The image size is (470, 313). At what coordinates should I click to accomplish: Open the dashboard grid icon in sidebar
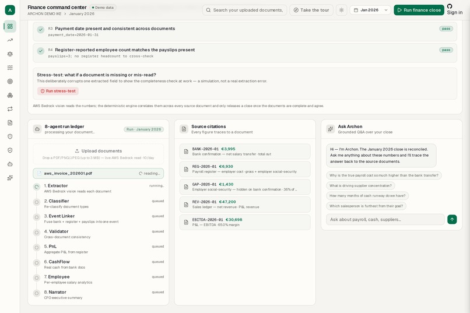pos(10,26)
